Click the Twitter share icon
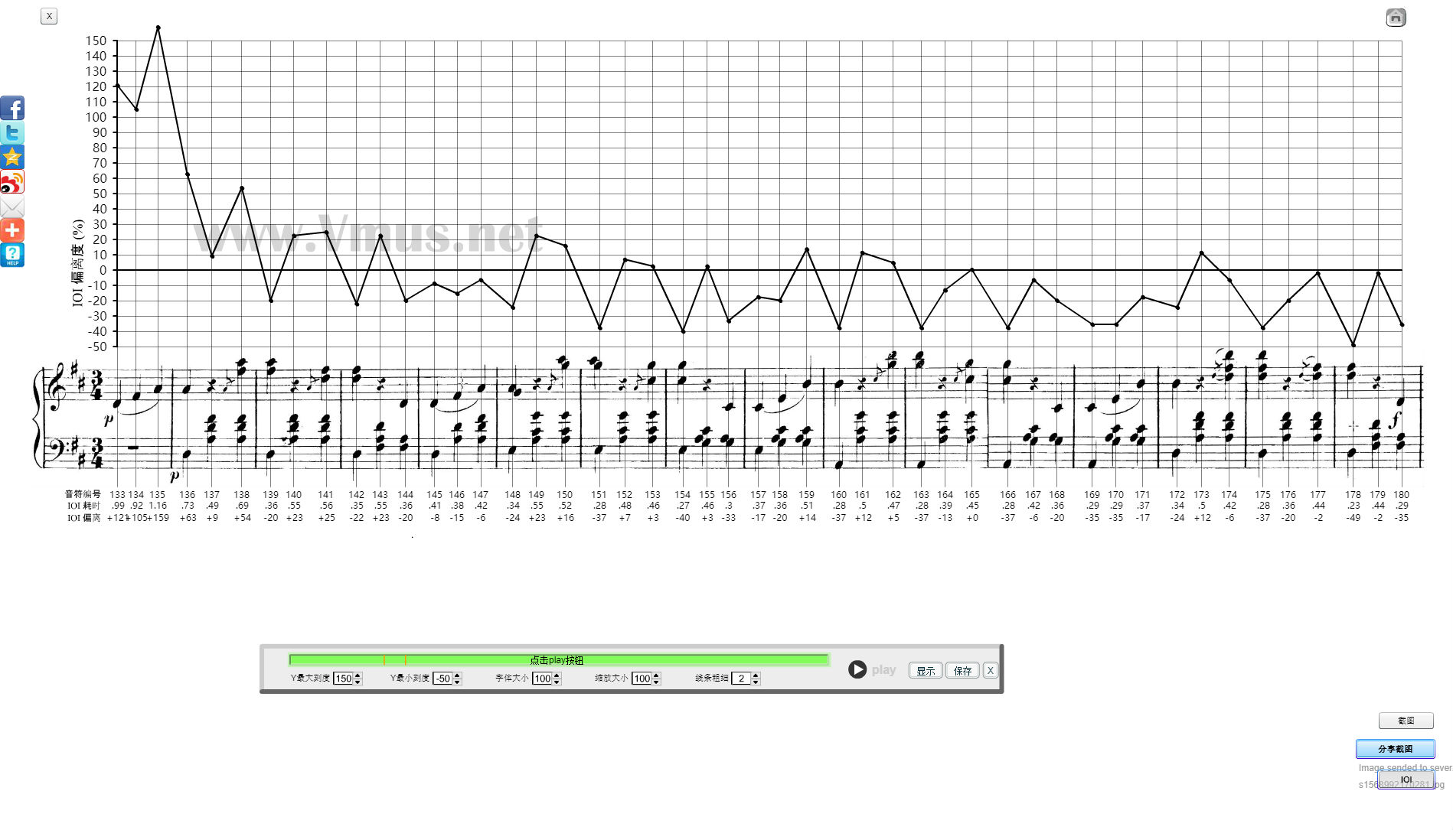This screenshot has width=1453, height=830. (12, 132)
